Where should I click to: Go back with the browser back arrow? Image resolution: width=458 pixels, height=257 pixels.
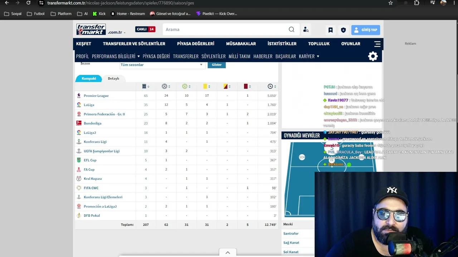[x=6, y=3]
